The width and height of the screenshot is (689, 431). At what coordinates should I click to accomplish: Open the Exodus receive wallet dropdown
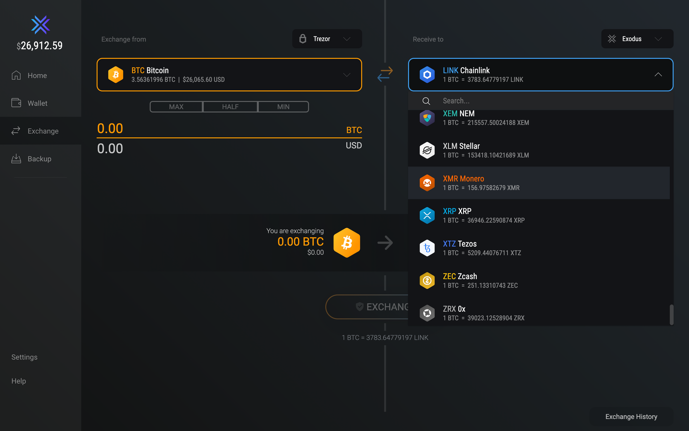637,39
